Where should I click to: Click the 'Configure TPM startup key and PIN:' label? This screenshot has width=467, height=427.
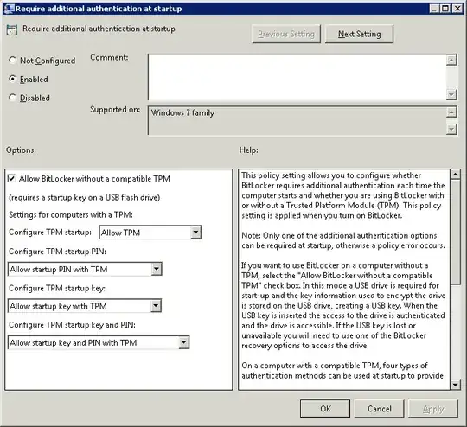[x=72, y=324]
